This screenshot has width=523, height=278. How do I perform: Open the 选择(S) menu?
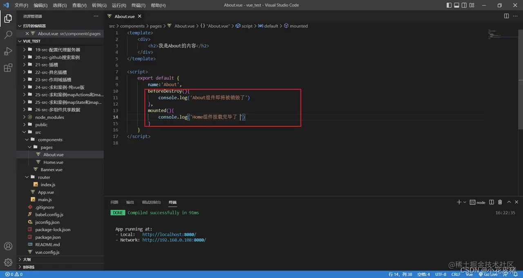[x=60, y=5]
